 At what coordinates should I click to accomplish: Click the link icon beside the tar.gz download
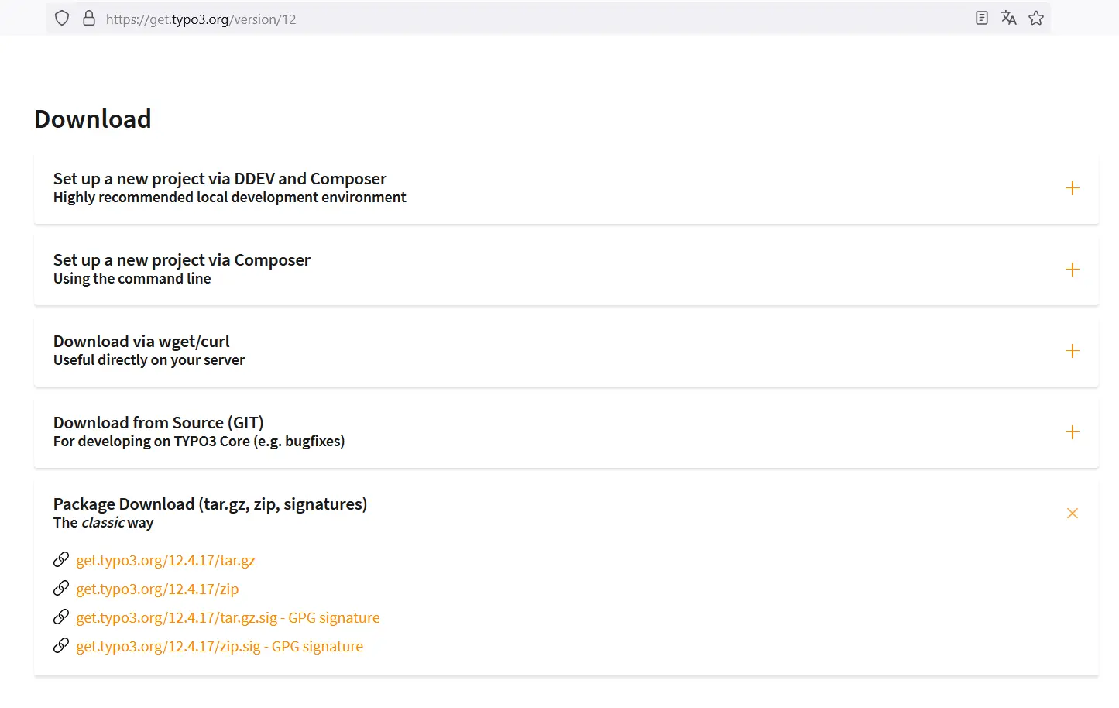click(x=61, y=558)
